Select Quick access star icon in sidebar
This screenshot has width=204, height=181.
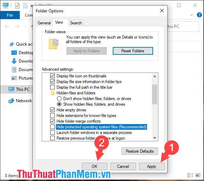click(12, 44)
